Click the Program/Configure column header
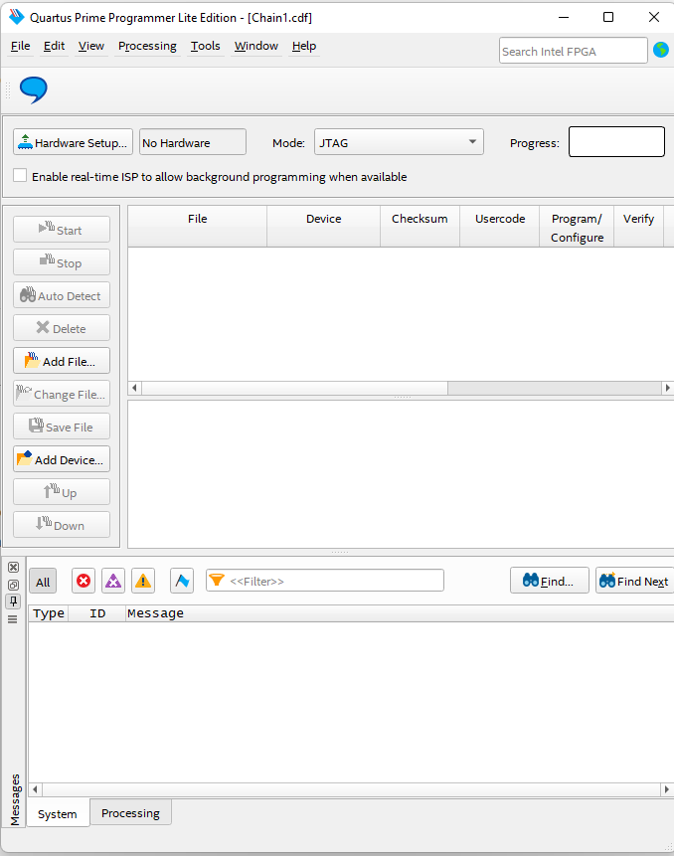This screenshot has height=856, width=674. [577, 227]
